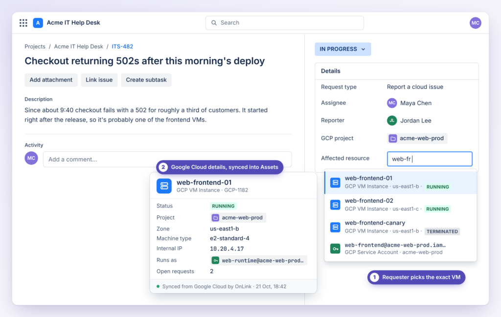Viewport: 501px width, 317px height.
Task: Click the search magnifier icon
Action: [214, 22]
